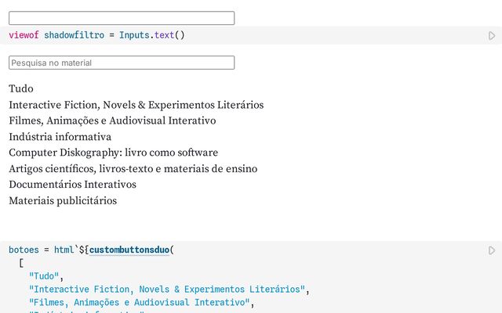The width and height of the screenshot is (502, 313).
Task: Click the "Tudo" string in the code
Action: [x=44, y=276]
